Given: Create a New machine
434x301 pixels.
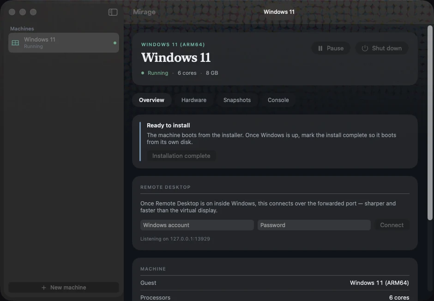Looking at the screenshot, I should click(x=64, y=288).
